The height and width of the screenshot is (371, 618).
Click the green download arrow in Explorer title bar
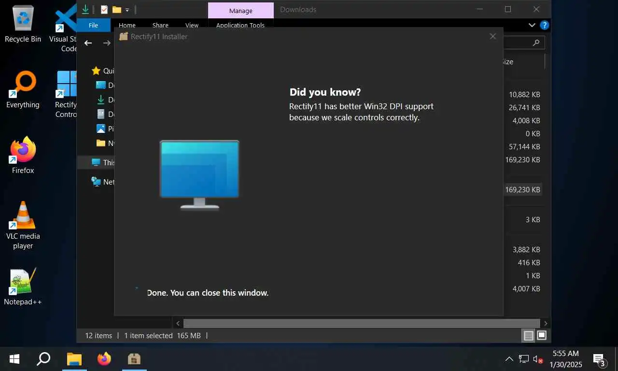pyautogui.click(x=85, y=9)
